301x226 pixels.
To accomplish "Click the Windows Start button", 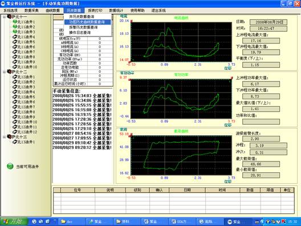I will click(14, 221).
